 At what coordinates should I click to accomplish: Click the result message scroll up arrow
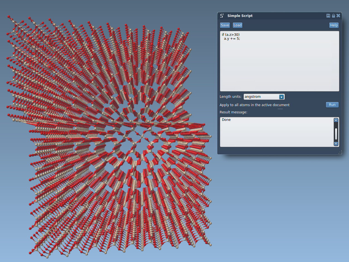click(336, 120)
